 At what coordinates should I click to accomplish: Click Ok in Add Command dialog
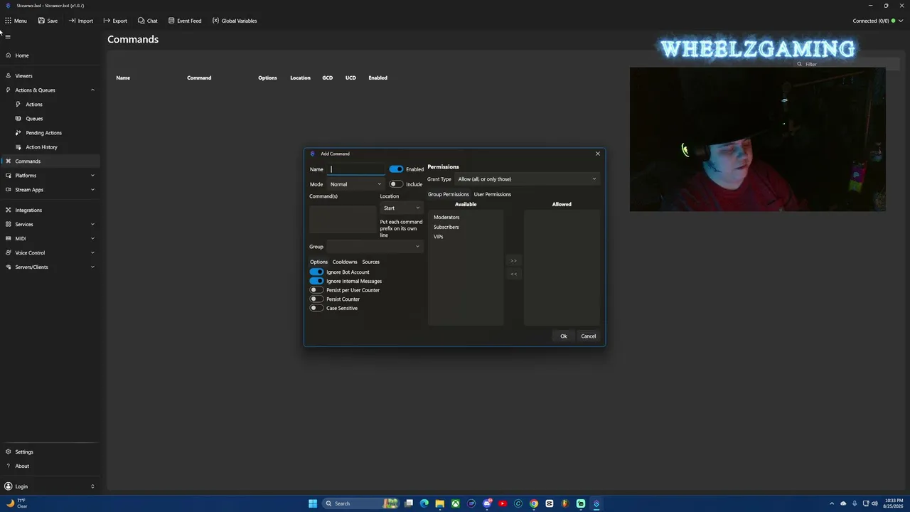point(563,336)
